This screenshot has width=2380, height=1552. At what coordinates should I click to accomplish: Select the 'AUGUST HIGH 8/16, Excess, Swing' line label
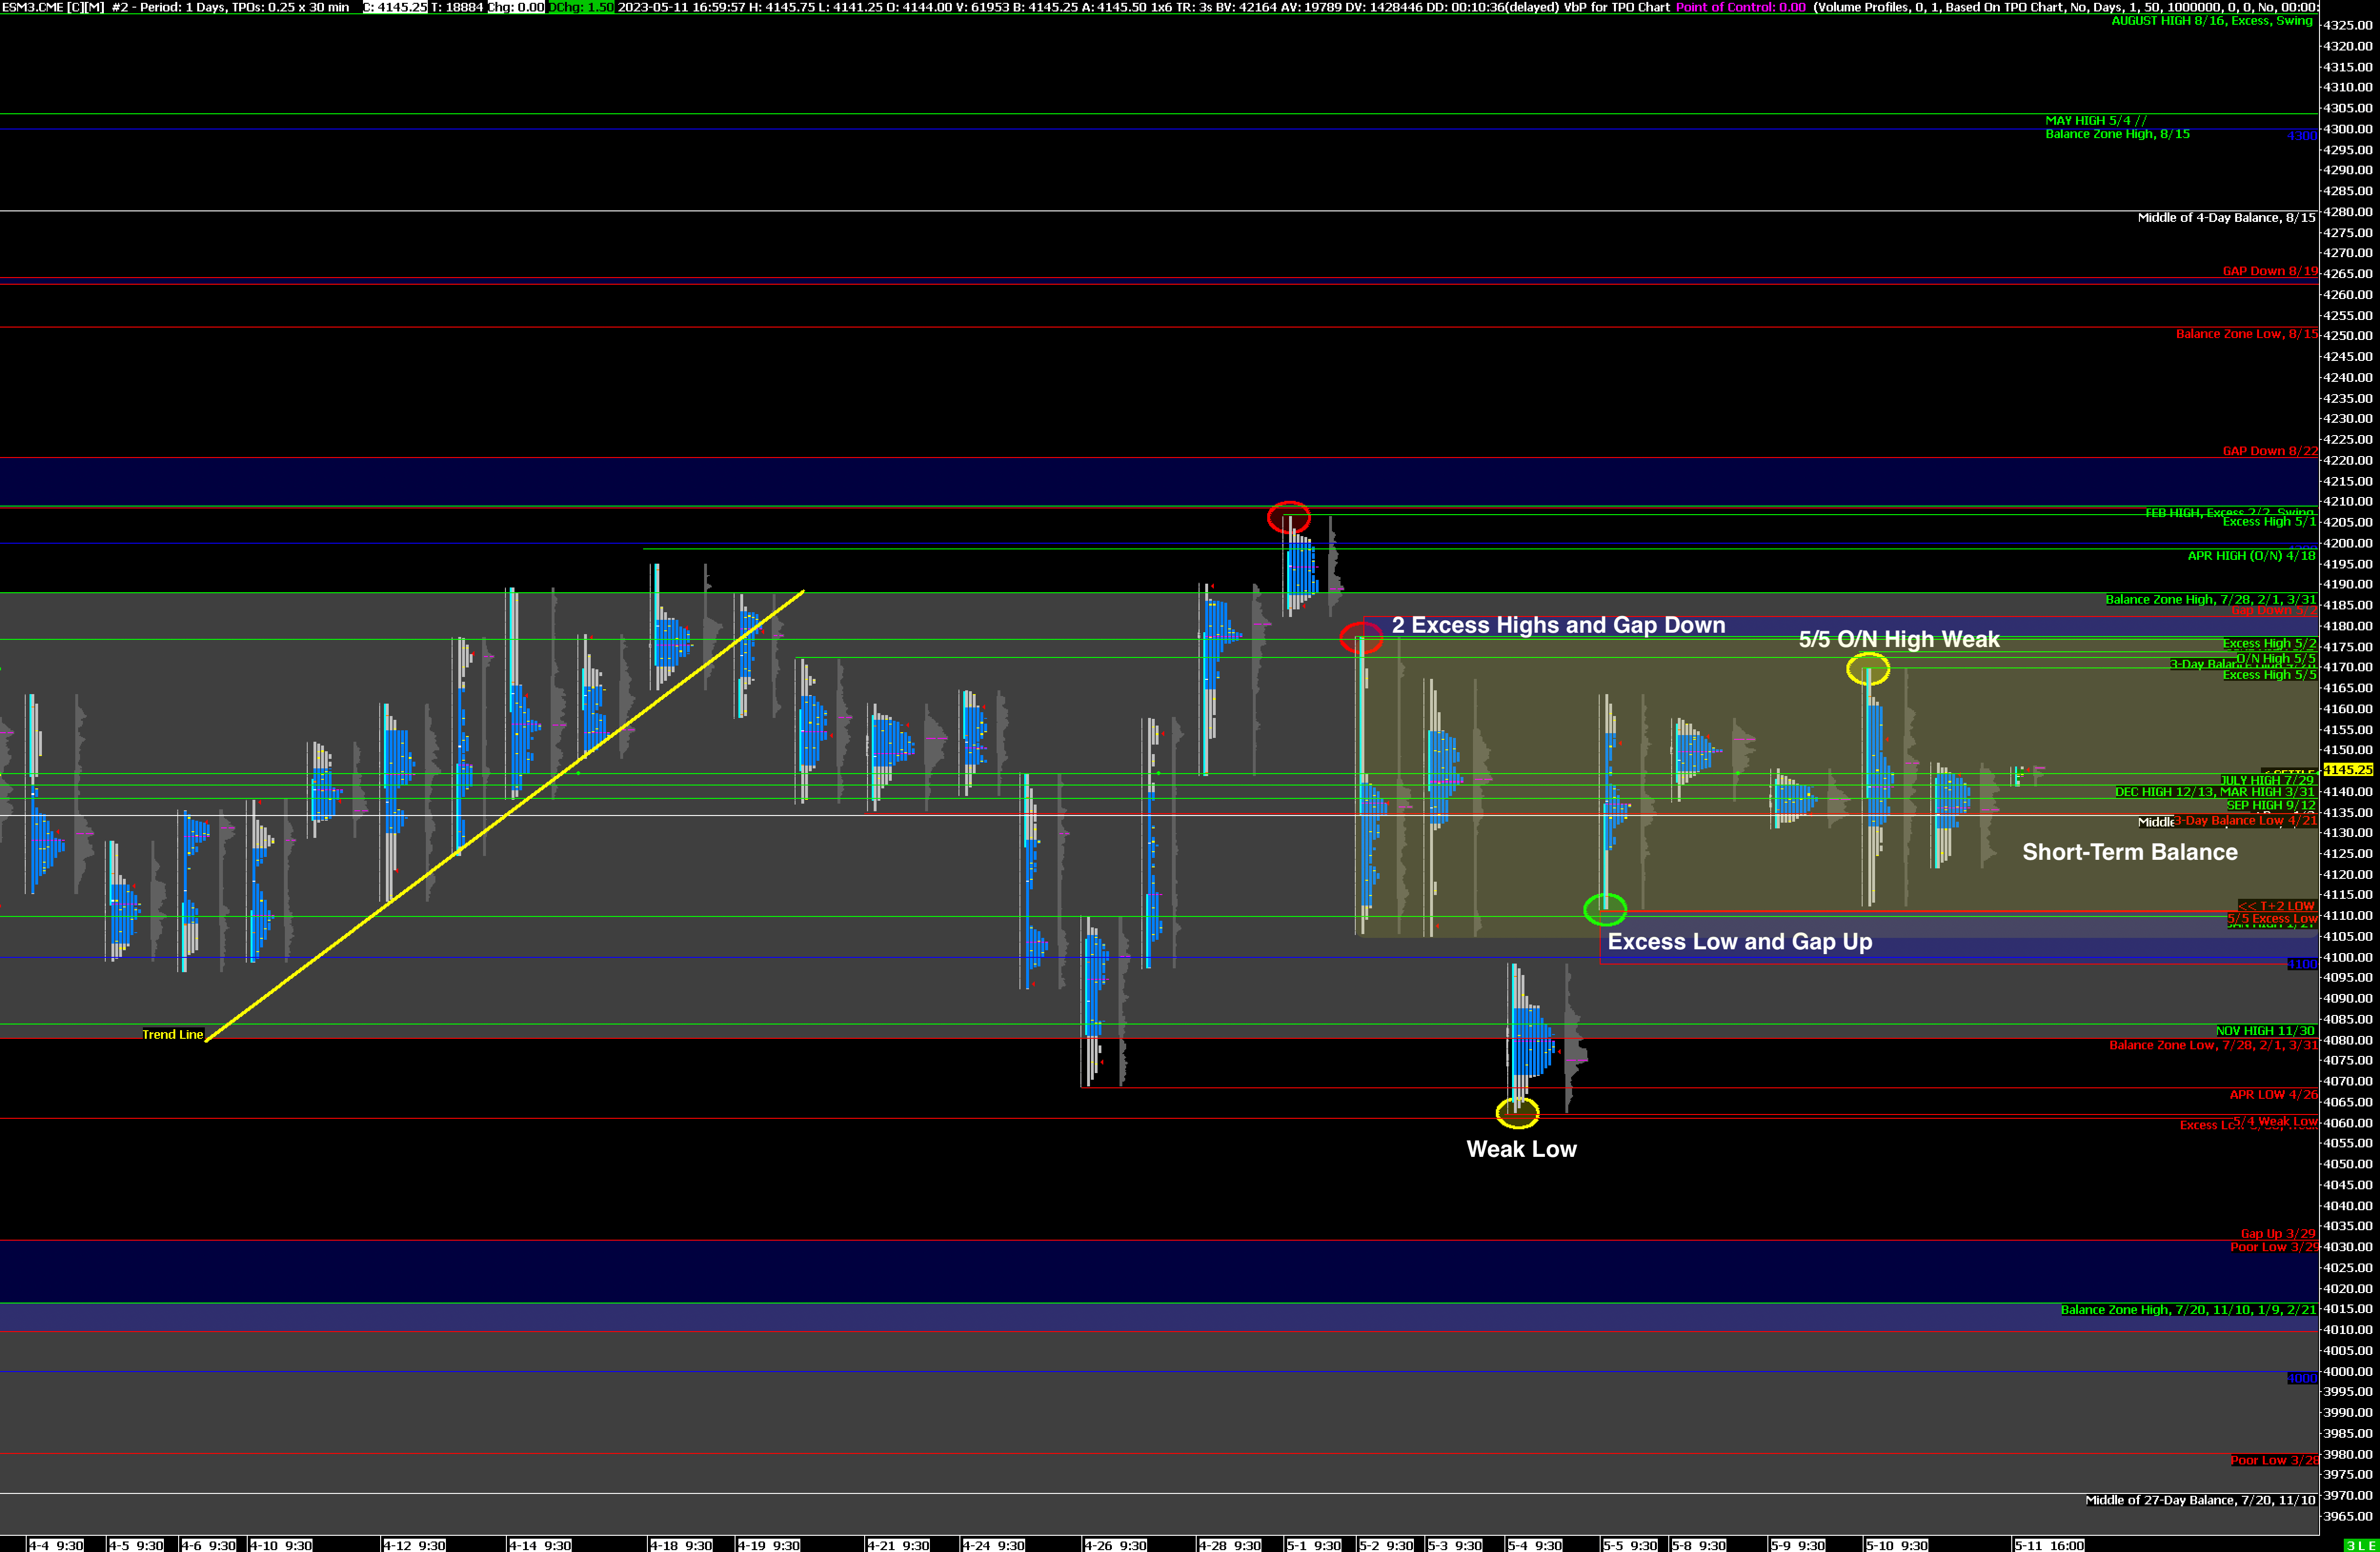point(2211,21)
